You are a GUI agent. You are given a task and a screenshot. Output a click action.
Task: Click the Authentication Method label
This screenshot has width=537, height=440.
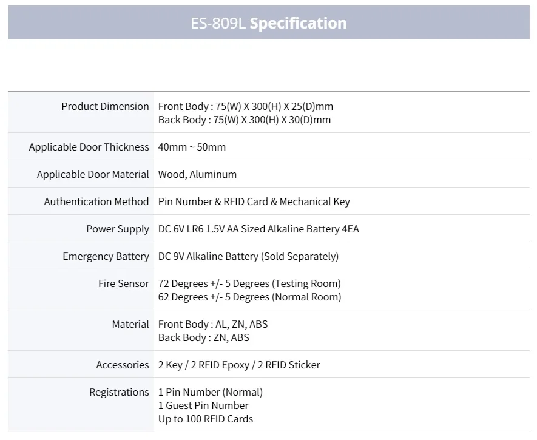(96, 201)
